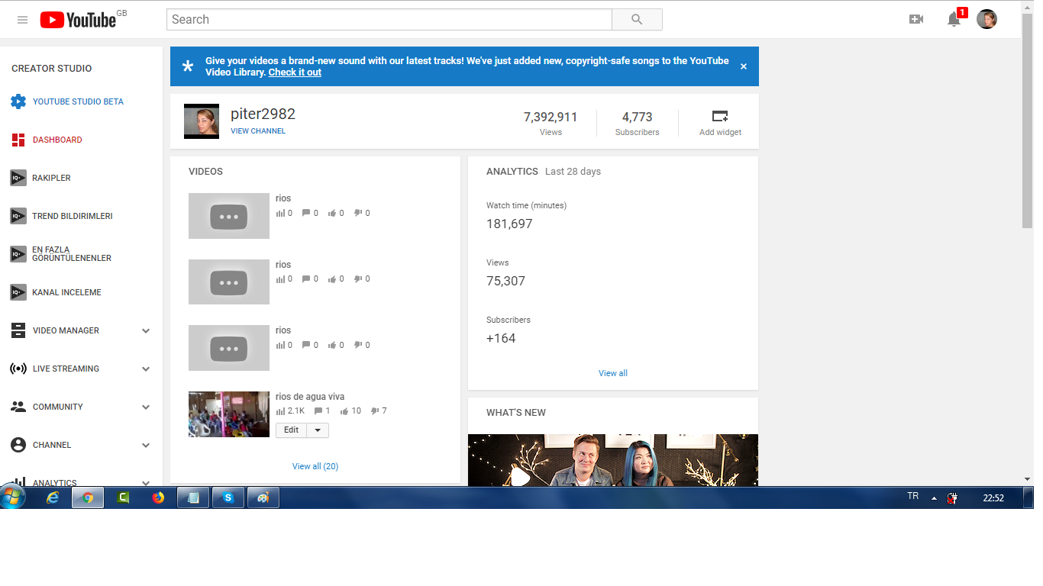This screenshot has width=1043, height=586.
Task: Click the Kanal Inceleme sidebar icon
Action: (18, 292)
